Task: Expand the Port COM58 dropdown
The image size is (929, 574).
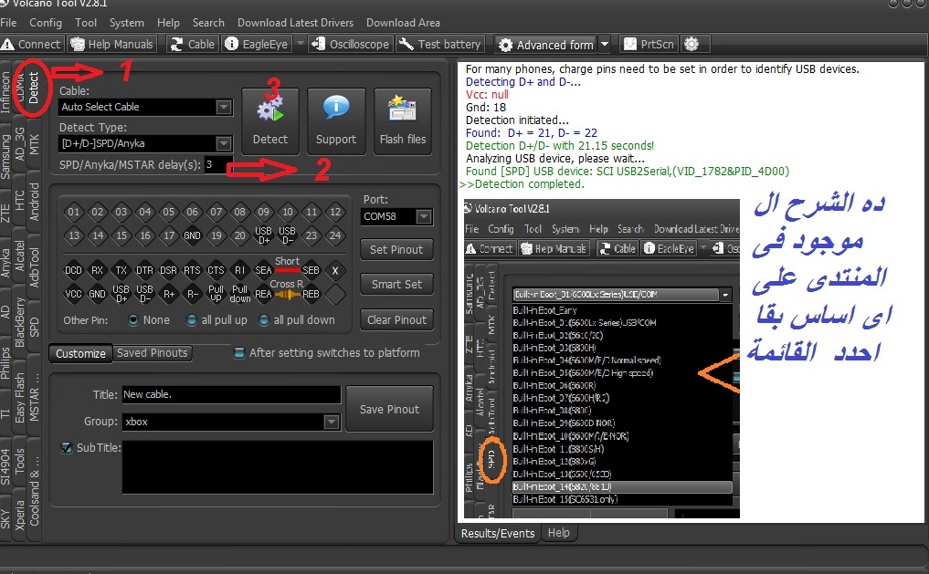Action: click(x=423, y=216)
